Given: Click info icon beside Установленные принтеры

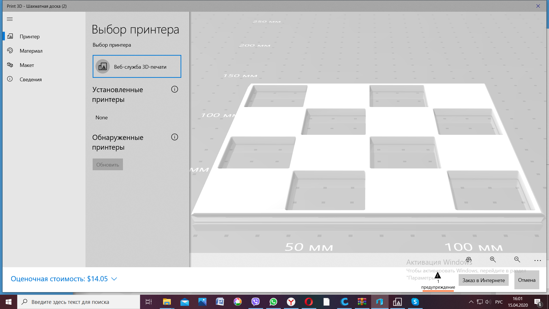Looking at the screenshot, I should point(174,89).
